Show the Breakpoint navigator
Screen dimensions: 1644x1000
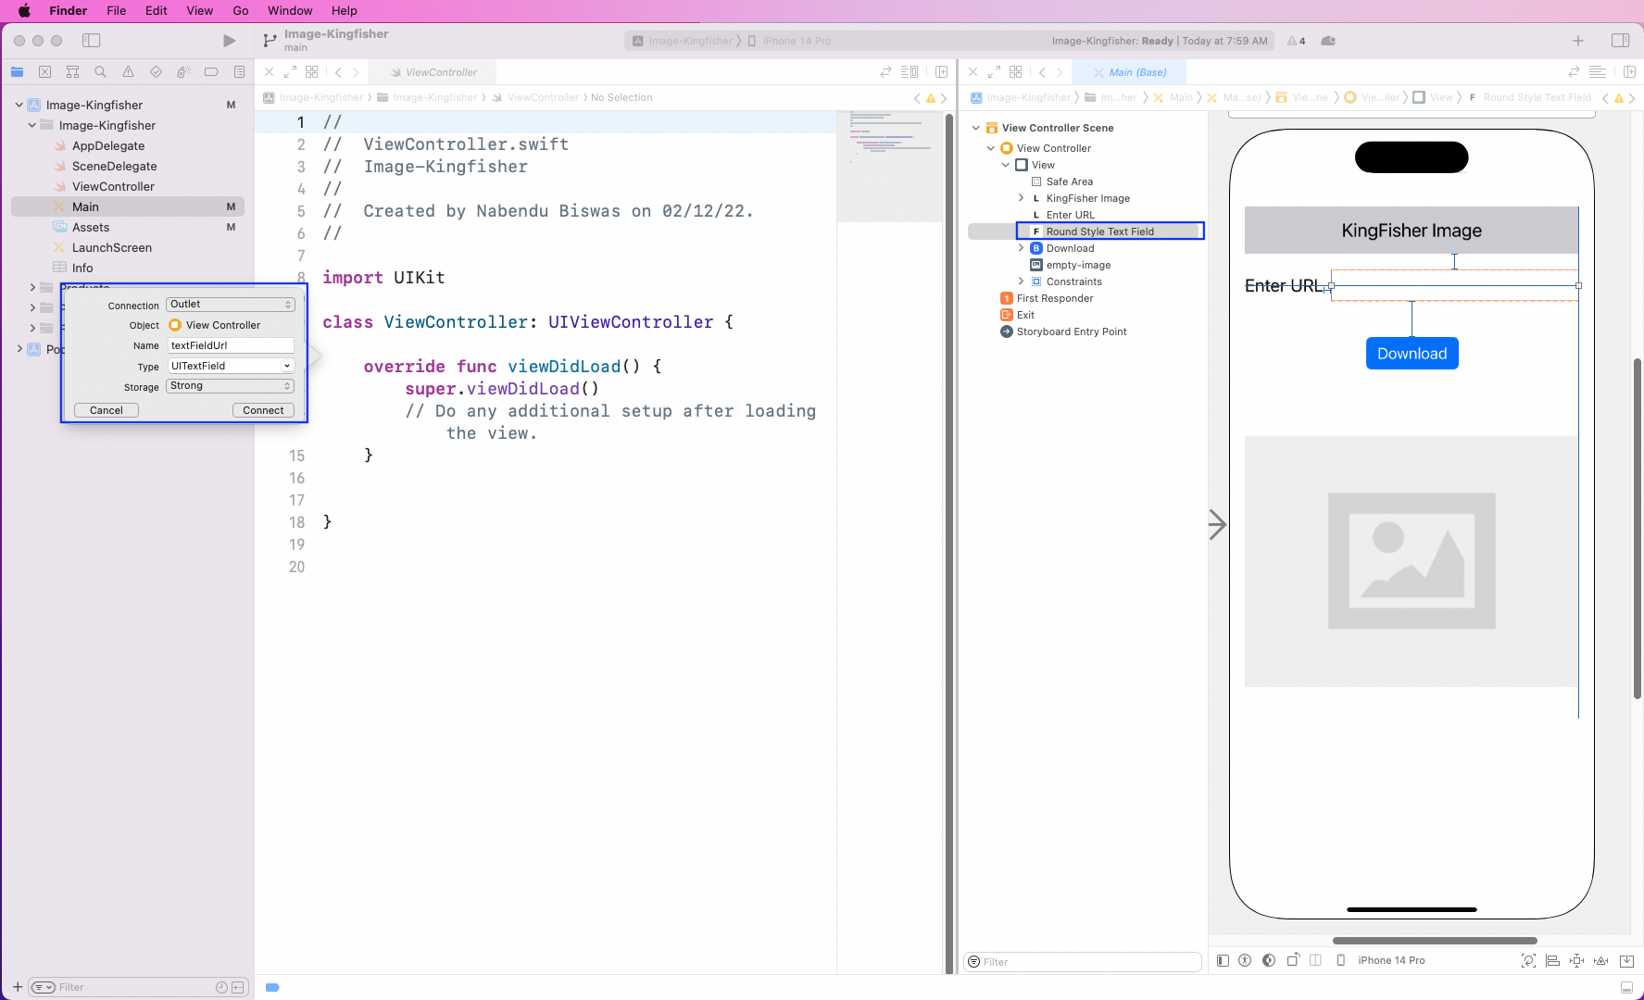click(x=211, y=72)
